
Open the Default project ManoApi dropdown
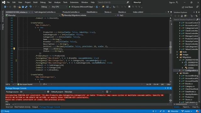pyautogui.click(x=84, y=92)
